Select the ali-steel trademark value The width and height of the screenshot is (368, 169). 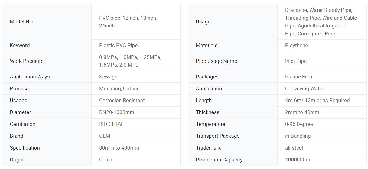click(x=294, y=148)
